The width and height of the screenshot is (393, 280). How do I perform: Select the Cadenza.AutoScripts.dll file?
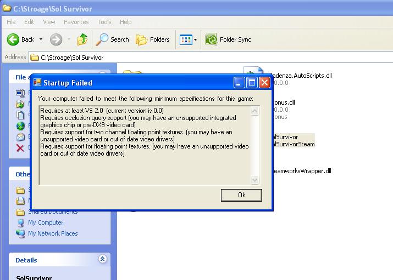tap(302, 76)
